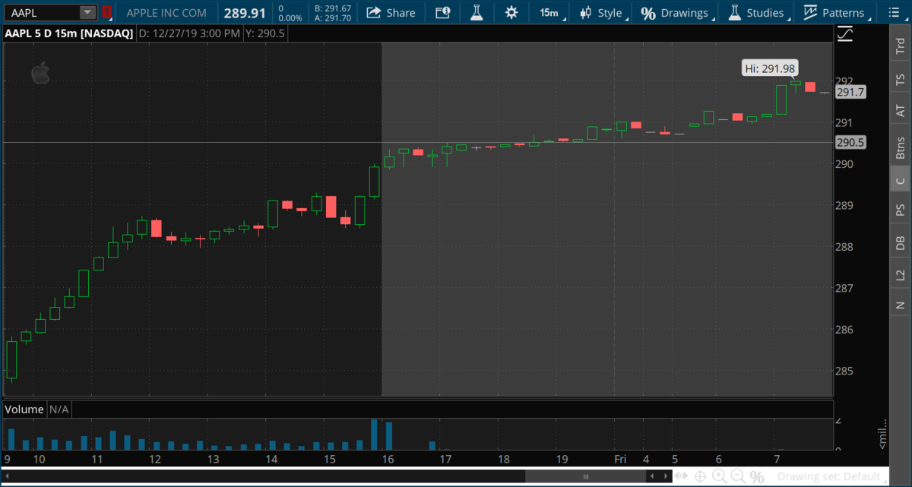Click the pan arrows icon
912x487 pixels.
(x=682, y=476)
